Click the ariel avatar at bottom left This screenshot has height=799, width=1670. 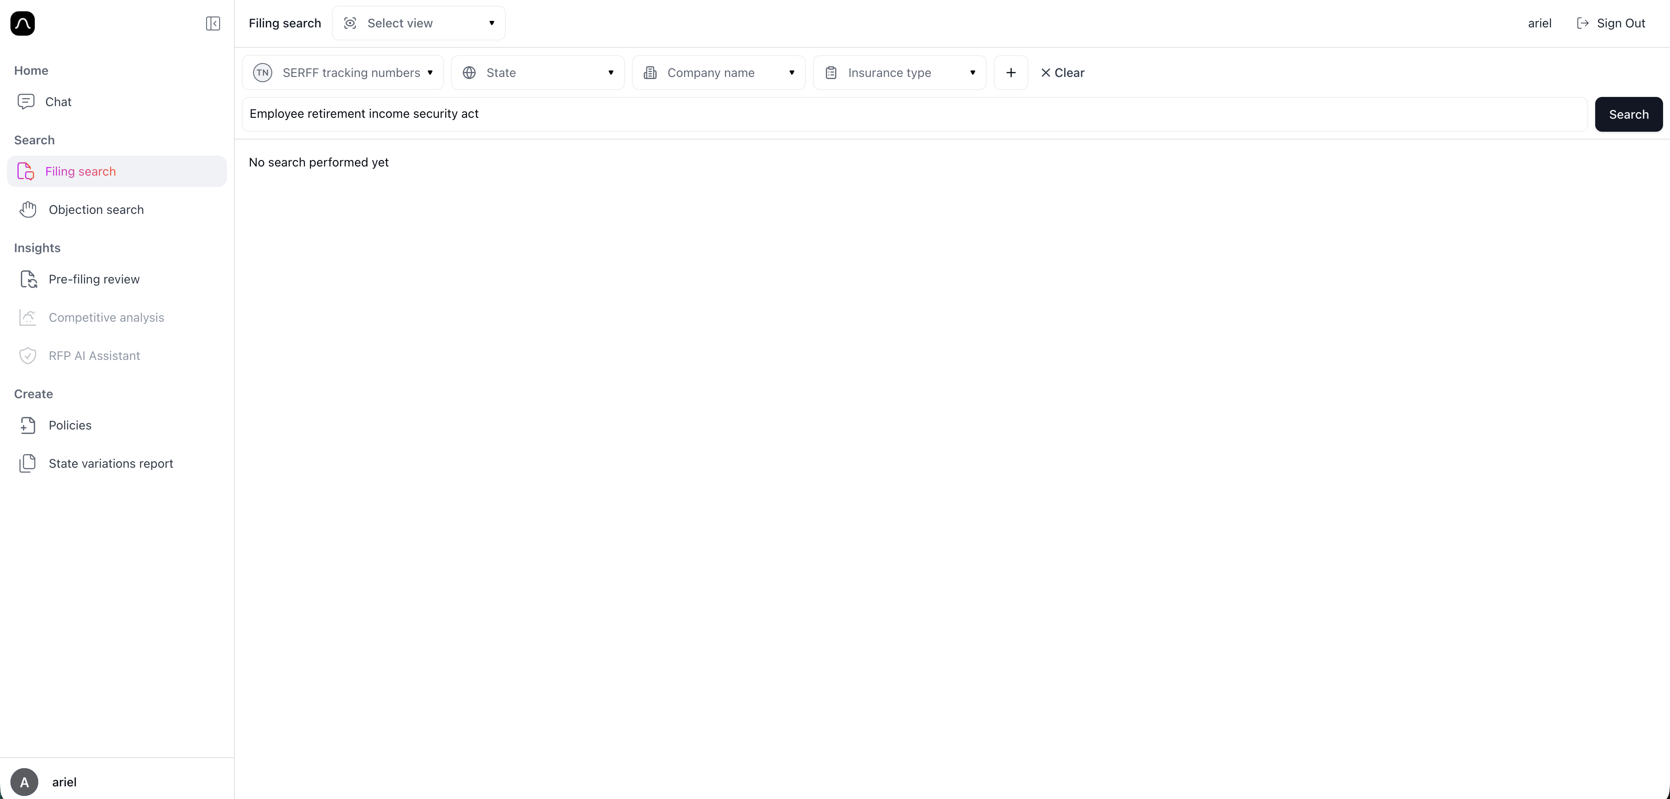25,782
